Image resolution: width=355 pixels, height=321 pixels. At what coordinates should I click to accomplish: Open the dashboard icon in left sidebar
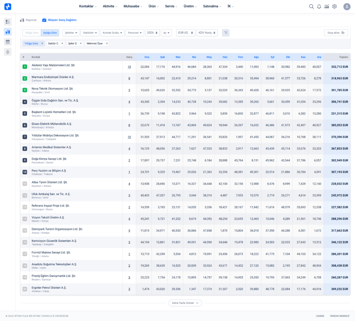[8, 22]
